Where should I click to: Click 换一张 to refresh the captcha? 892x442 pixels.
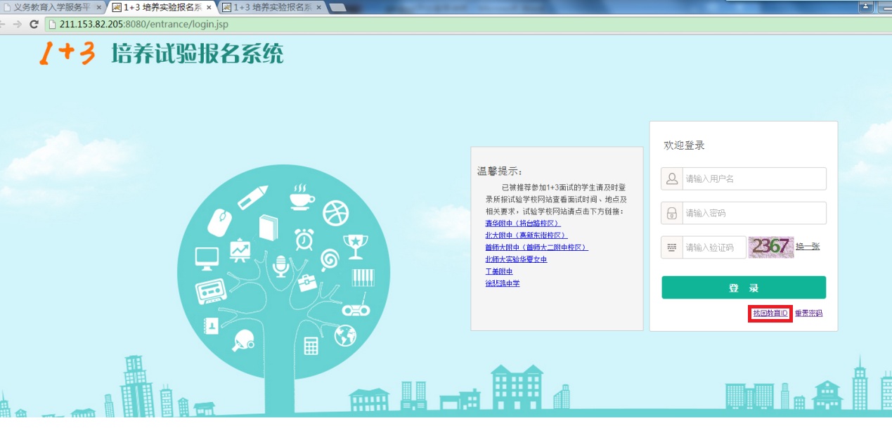(x=806, y=247)
